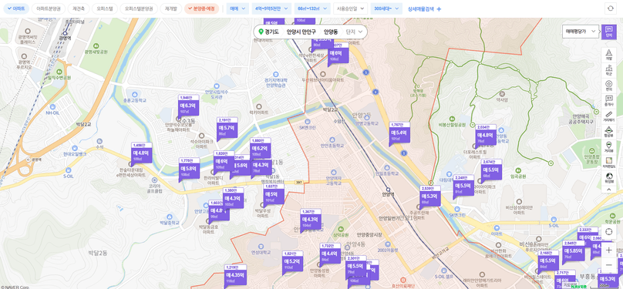Show 중개사 realtor markers

(x=608, y=101)
